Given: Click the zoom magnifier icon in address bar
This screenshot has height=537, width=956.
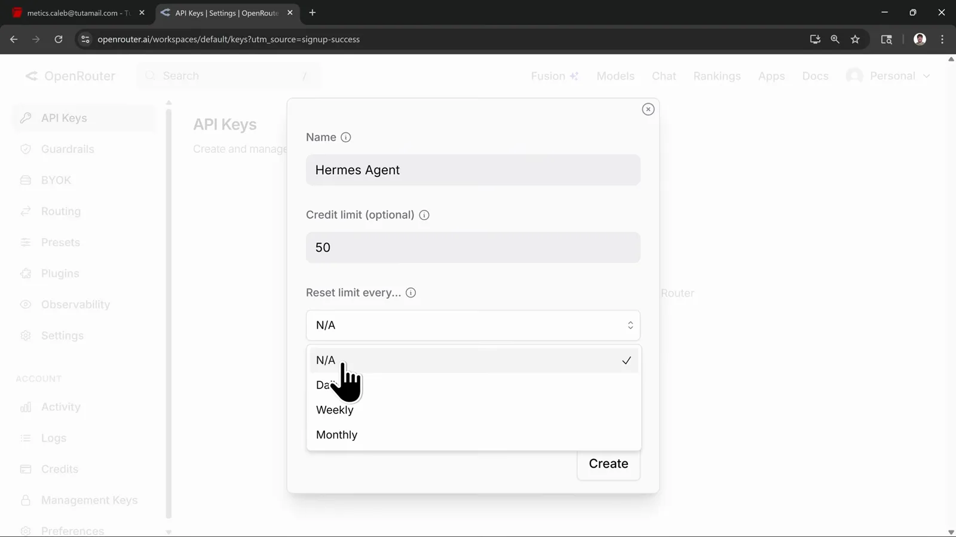Looking at the screenshot, I should click(835, 39).
